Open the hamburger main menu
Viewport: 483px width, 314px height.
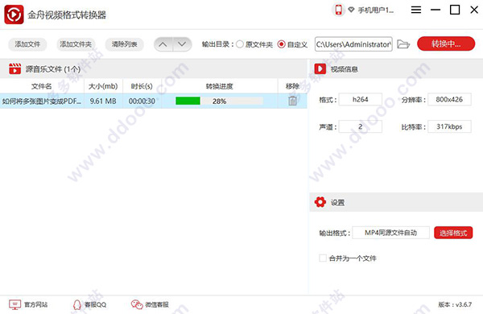[x=416, y=10]
